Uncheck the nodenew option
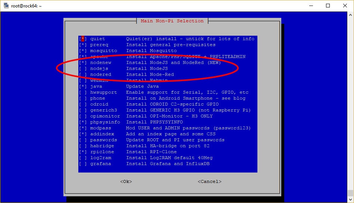 pos(83,62)
